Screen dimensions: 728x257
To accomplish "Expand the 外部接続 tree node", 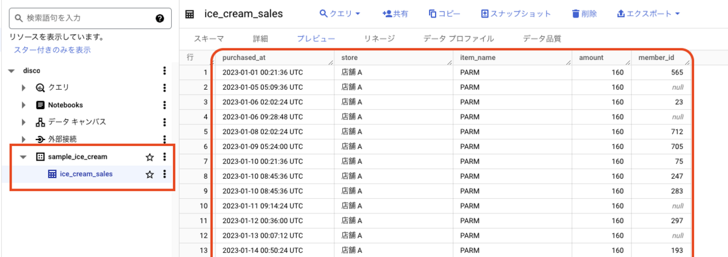I will click(x=24, y=139).
